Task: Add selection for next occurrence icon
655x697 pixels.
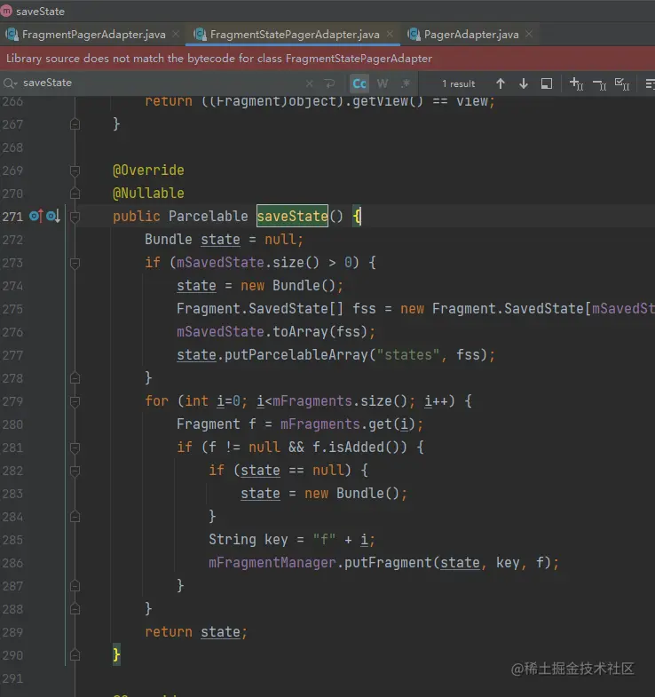Action: [x=576, y=83]
